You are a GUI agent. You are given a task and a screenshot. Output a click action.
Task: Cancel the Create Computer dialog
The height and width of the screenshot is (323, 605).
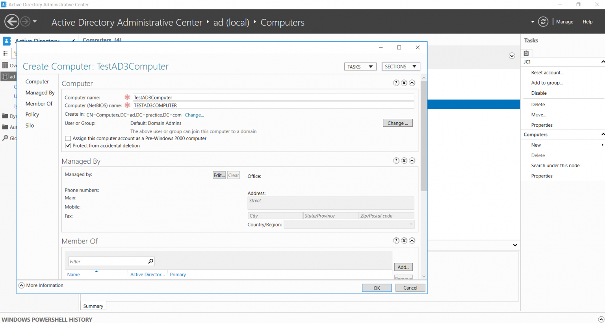(410, 288)
